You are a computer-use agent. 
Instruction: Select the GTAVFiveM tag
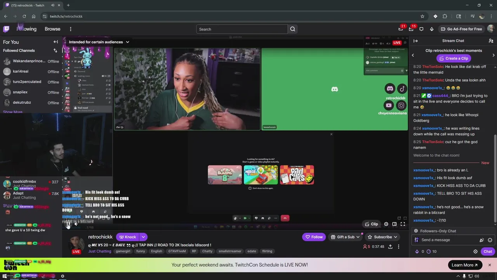(177, 251)
